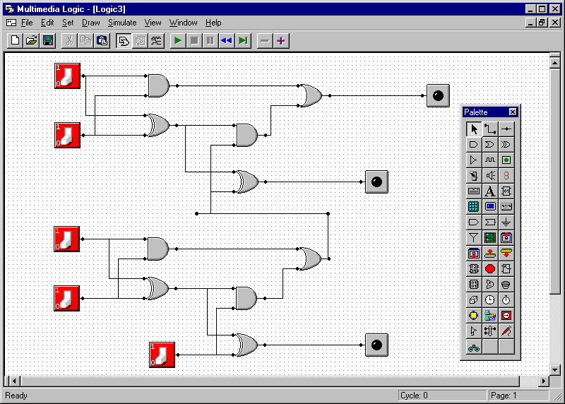This screenshot has width=565, height=404.
Task: Click the vertical scrollbar down arrow
Action: pos(554,369)
